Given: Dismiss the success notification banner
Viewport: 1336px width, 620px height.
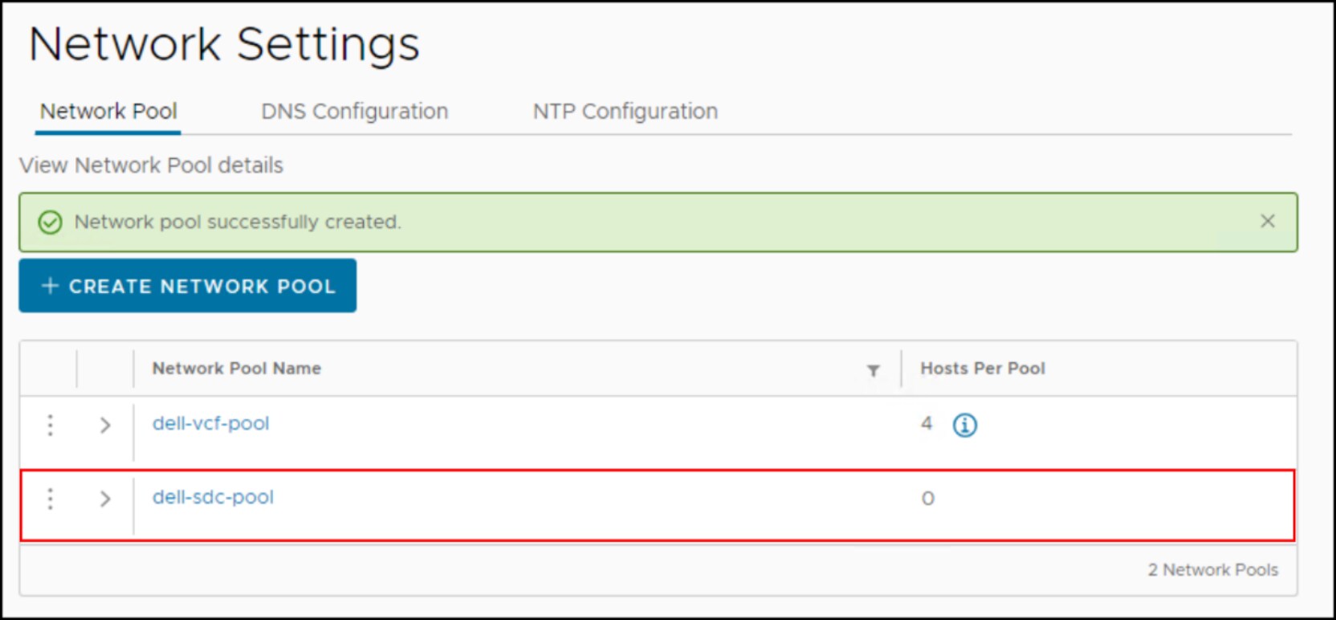Looking at the screenshot, I should [x=1268, y=221].
